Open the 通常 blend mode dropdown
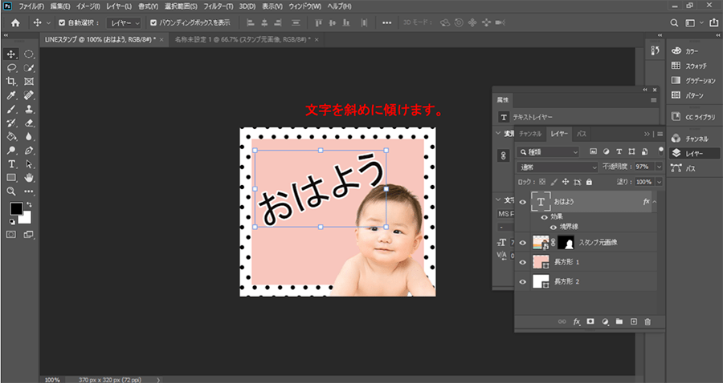 (557, 167)
